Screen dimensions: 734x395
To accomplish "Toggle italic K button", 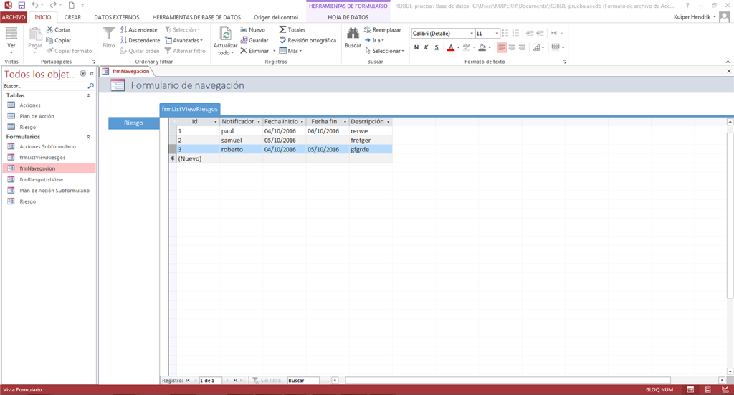I will 426,47.
